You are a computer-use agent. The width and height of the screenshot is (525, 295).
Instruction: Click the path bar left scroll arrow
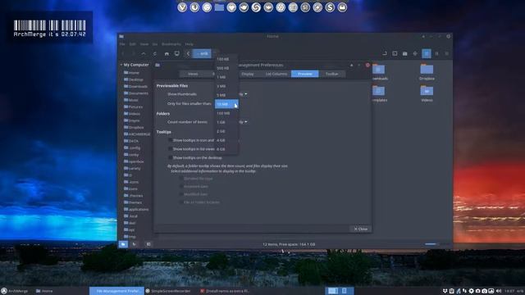(188, 53)
